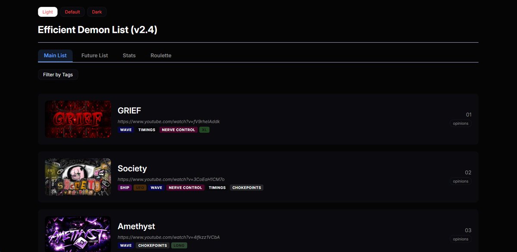The height and width of the screenshot is (252, 517).
Task: Show opinions for GRIEF
Action: pyautogui.click(x=461, y=124)
